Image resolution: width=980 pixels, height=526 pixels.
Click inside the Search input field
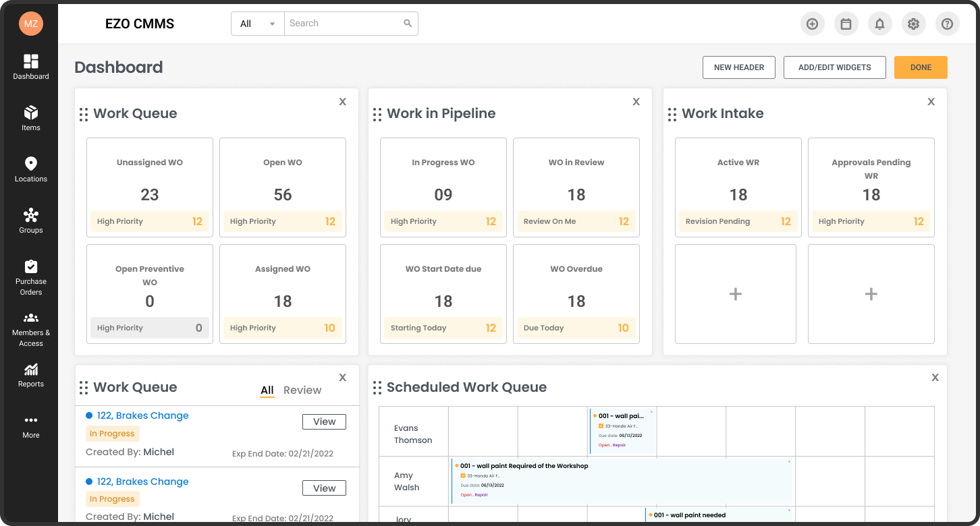[343, 24]
